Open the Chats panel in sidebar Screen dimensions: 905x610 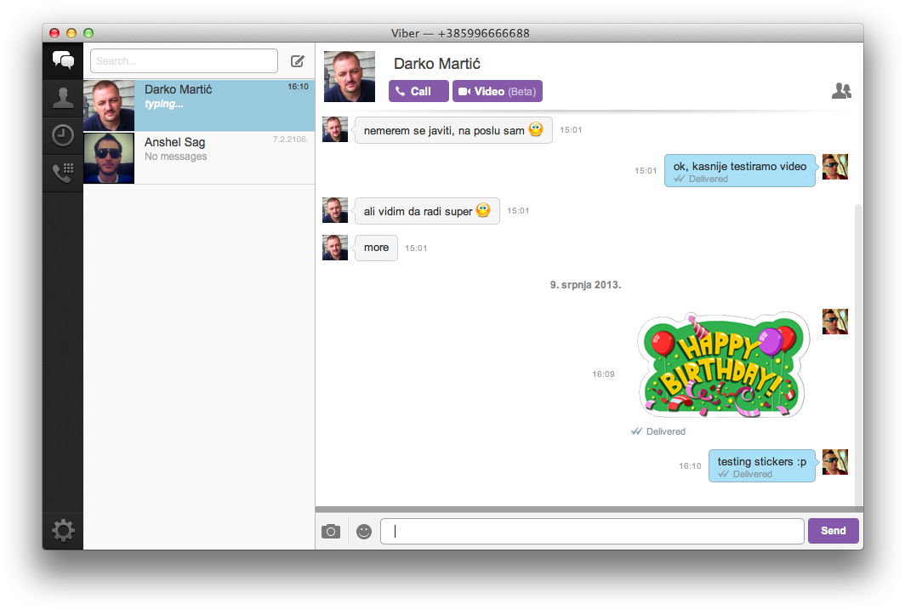pos(63,60)
